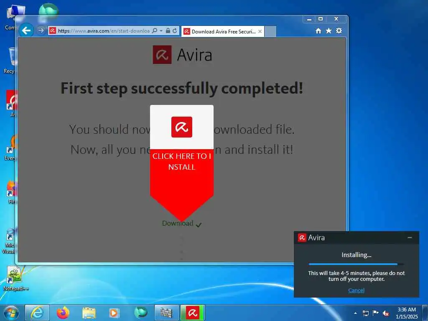
Task: Click the brick wall firewall taskbar icon
Action: (166, 313)
